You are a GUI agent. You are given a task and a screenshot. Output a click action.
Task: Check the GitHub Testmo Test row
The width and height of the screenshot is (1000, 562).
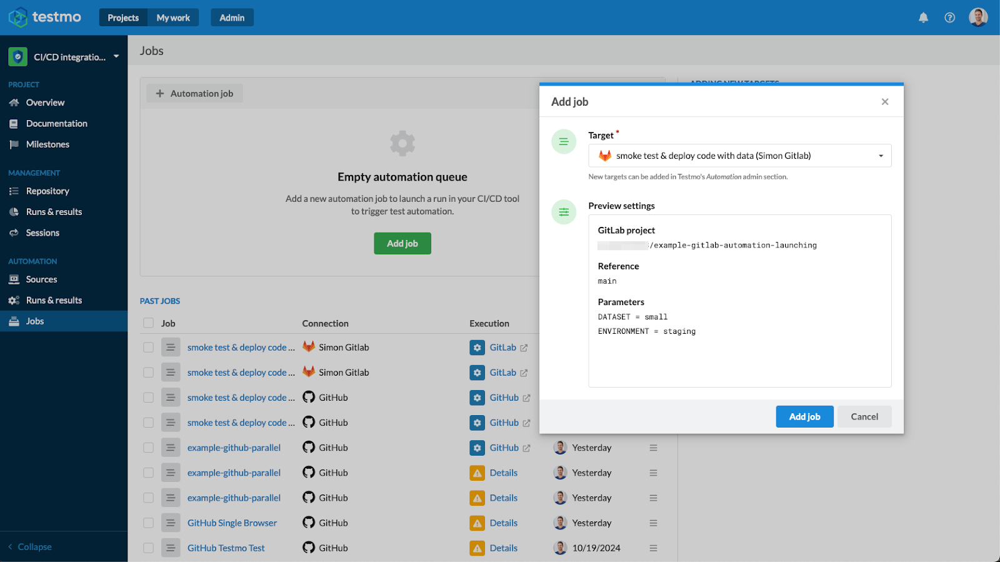pos(148,548)
